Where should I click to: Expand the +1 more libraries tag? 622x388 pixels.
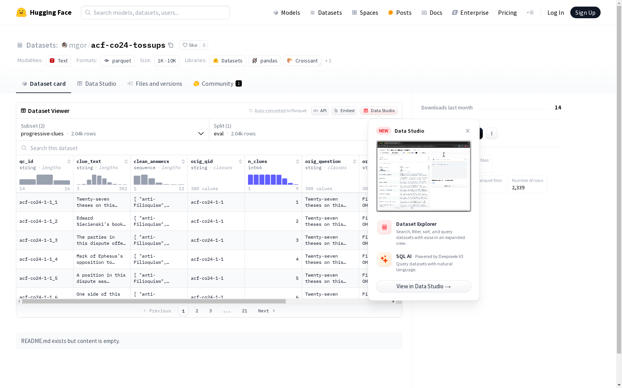328,61
